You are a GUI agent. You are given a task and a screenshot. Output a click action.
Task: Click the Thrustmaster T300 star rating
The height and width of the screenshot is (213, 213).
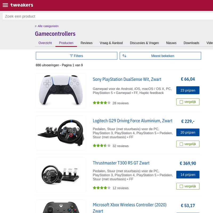tap(101, 188)
